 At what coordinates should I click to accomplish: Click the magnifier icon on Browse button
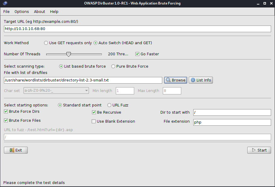[168, 80]
